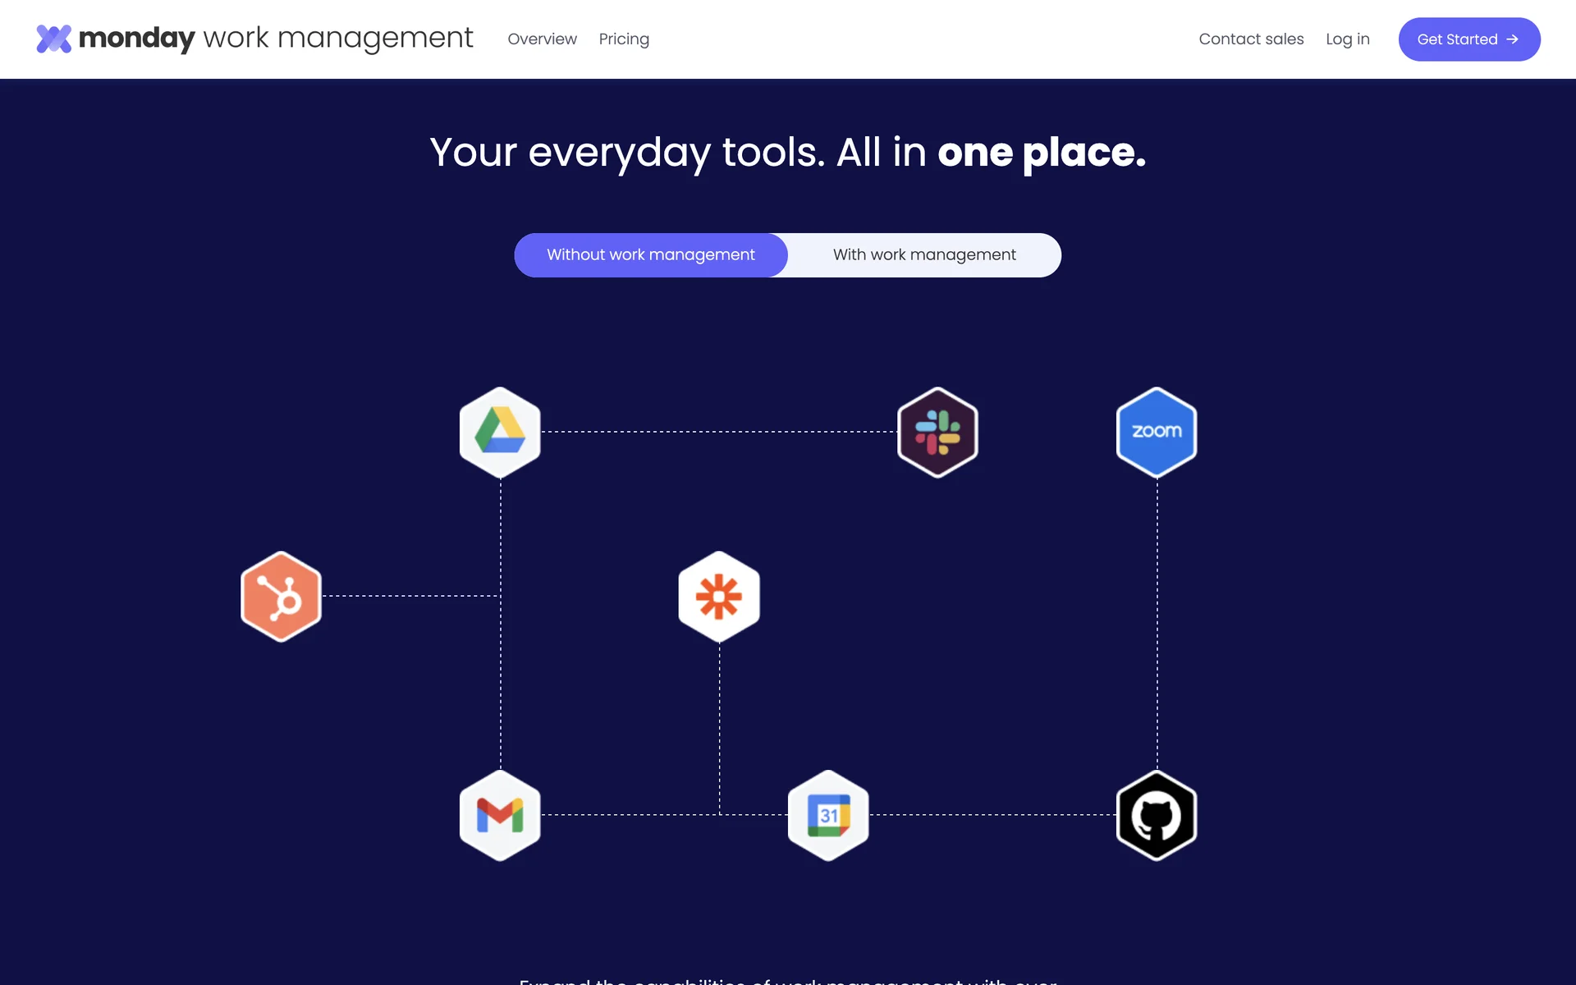Click the Zoom hexagon icon
Screen dimensions: 1576x985
1157,432
